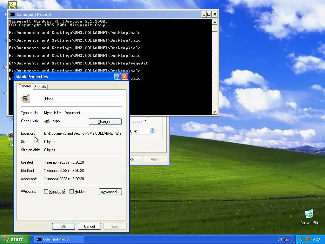Click the Recycle Bin label text
The width and height of the screenshot is (325, 244).
[309, 223]
